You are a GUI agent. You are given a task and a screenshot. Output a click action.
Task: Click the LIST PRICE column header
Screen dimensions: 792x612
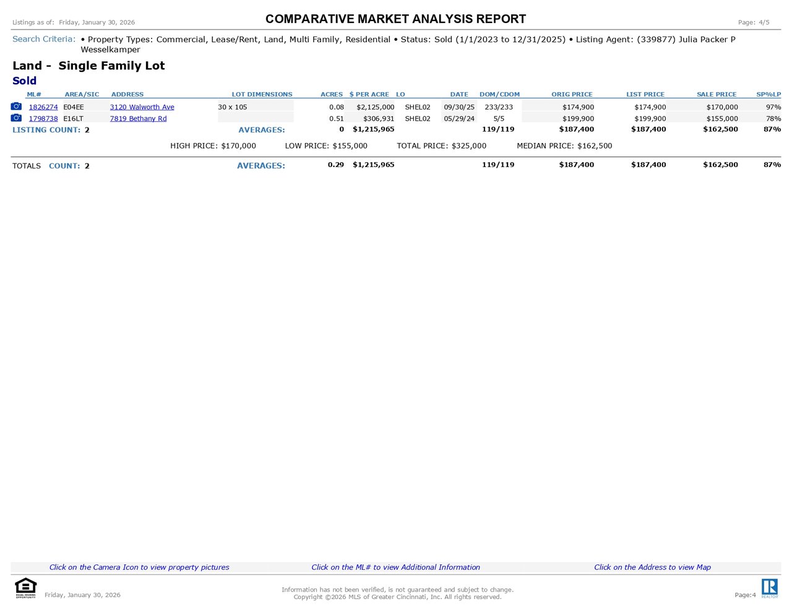click(x=645, y=94)
